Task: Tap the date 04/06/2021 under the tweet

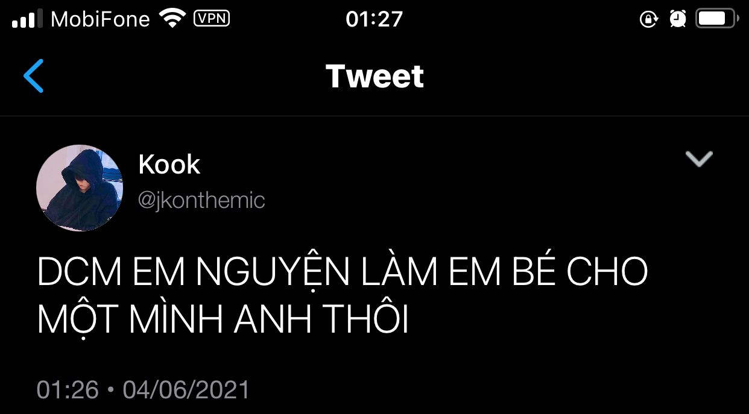Action: (186, 389)
